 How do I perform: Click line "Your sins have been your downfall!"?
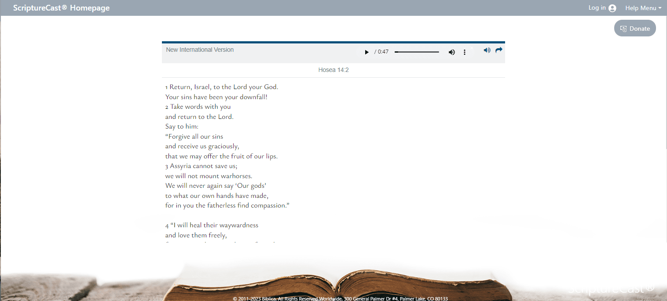(x=216, y=97)
